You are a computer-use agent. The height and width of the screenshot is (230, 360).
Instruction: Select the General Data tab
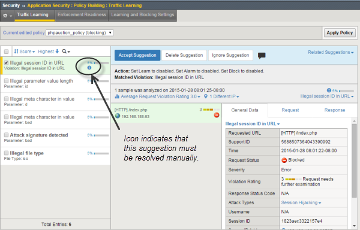245,110
